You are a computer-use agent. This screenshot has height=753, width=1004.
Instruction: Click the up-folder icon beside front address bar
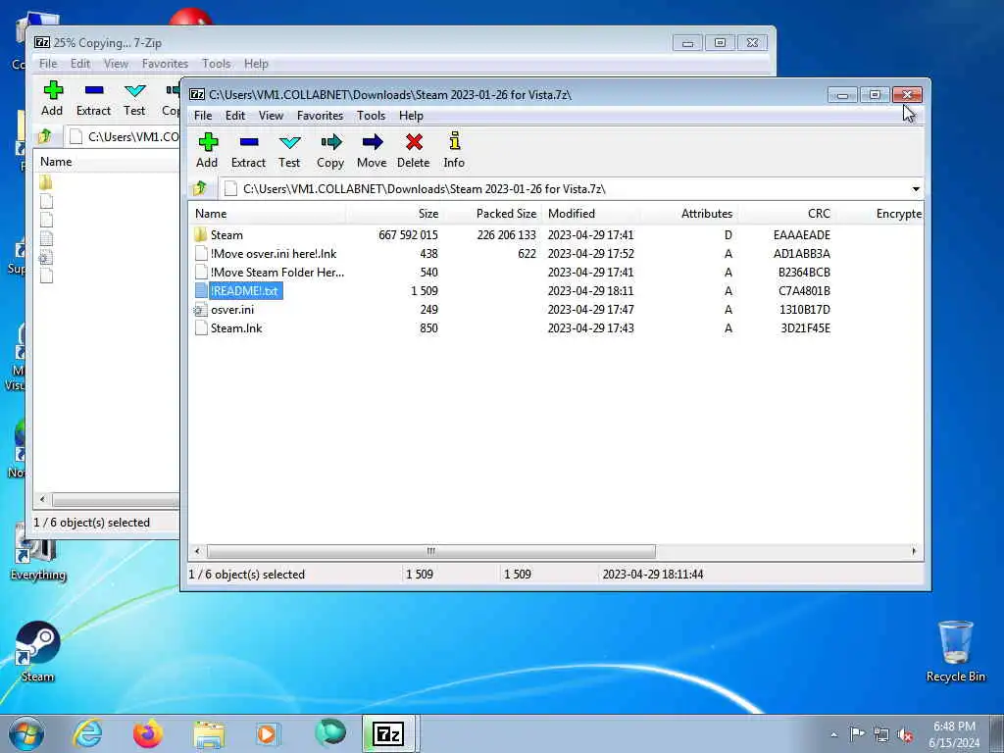(200, 188)
